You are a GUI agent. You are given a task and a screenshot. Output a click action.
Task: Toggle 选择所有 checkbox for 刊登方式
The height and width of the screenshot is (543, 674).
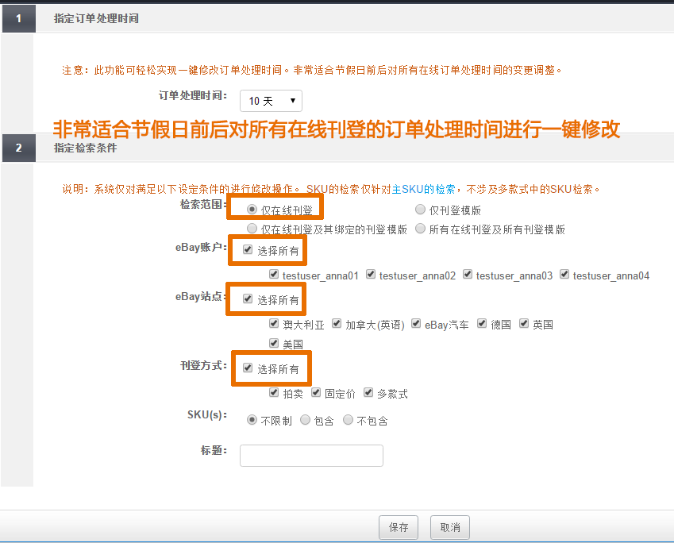pyautogui.click(x=248, y=368)
